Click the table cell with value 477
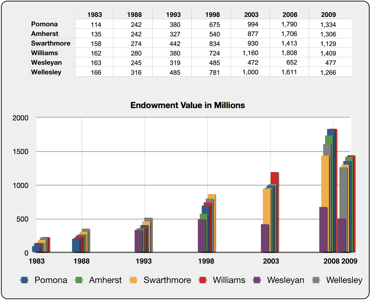The height and width of the screenshot is (300, 370). coord(331,62)
